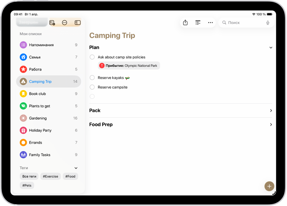Viewport: 287px width, 206px height.
Task: Open the three-dot more menu in toolbar
Action: [x=210, y=22]
